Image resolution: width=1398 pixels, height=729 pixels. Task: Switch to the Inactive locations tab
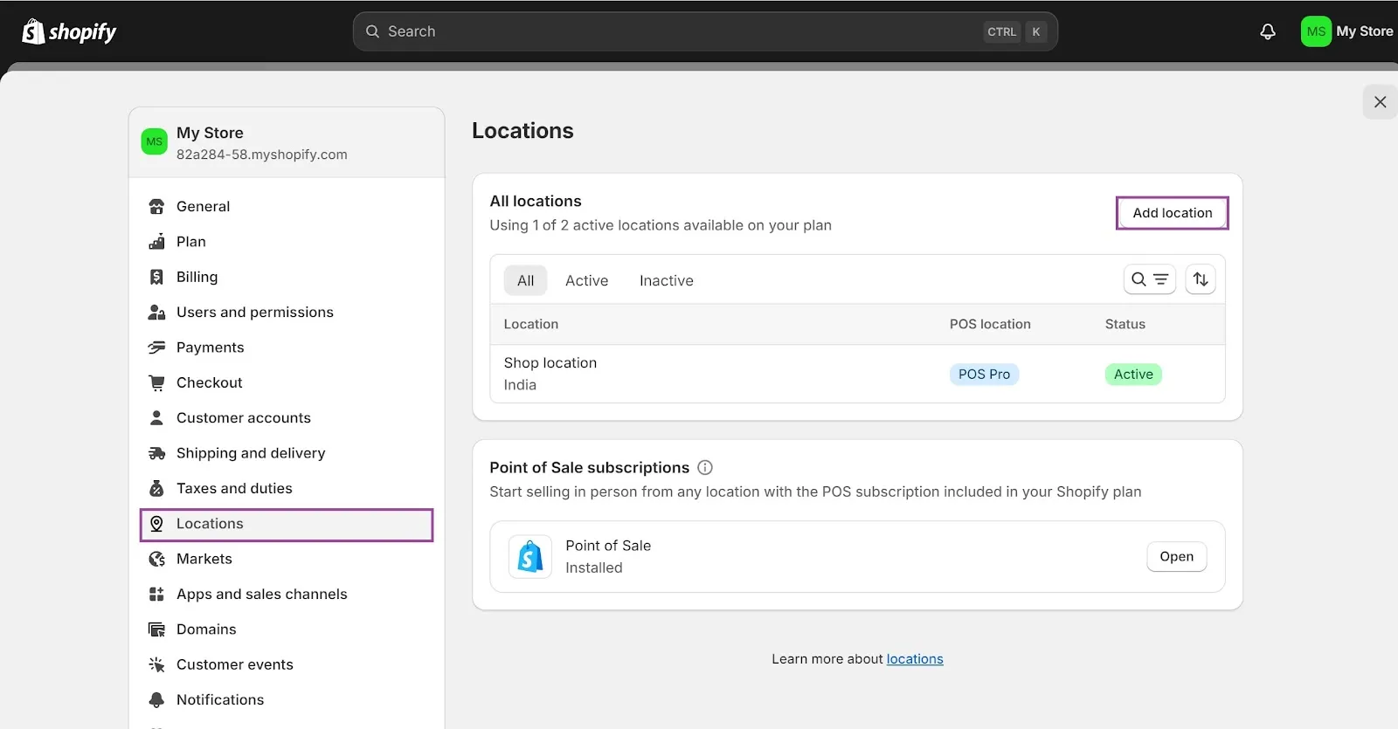666,280
